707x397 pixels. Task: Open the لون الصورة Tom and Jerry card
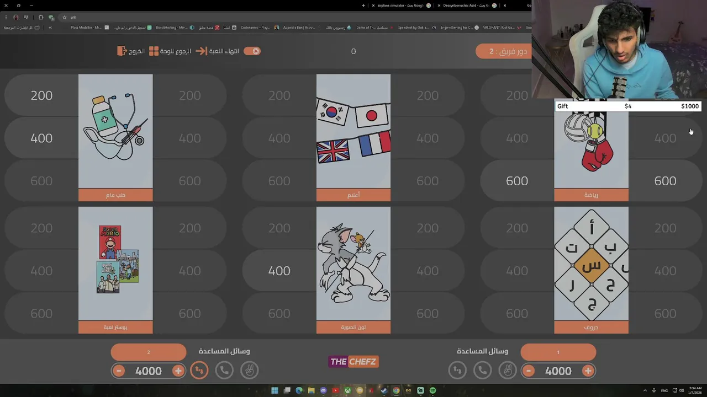pyautogui.click(x=353, y=270)
